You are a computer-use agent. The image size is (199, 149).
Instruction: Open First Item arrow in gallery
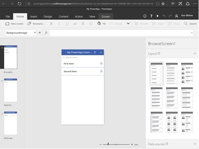(101, 63)
